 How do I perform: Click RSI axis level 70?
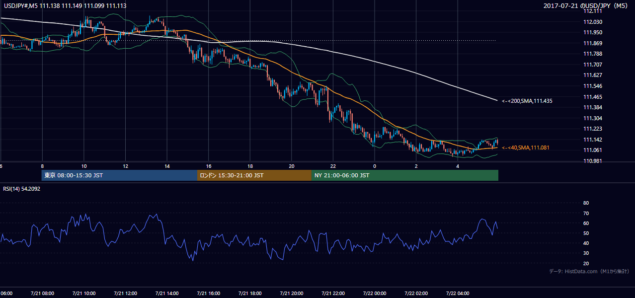586,213
